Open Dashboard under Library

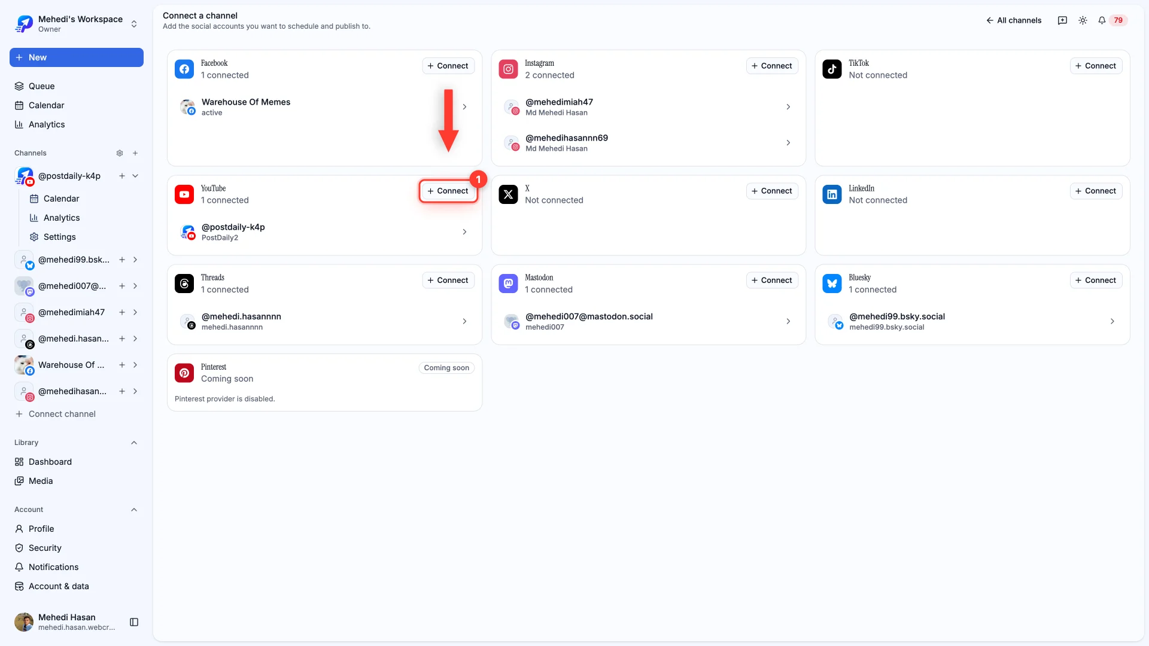[77, 462]
